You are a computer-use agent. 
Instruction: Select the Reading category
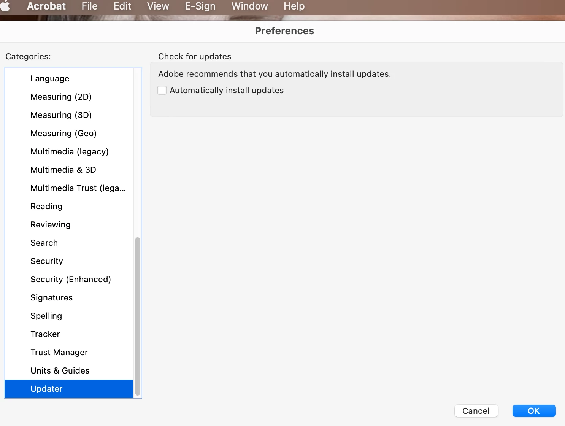click(x=69, y=206)
